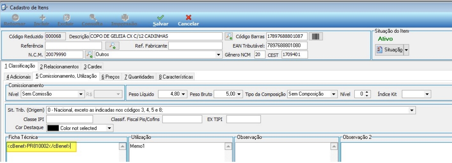Click the EX TIPI input field
This screenshot has height=163, width=452.
tap(243, 119)
